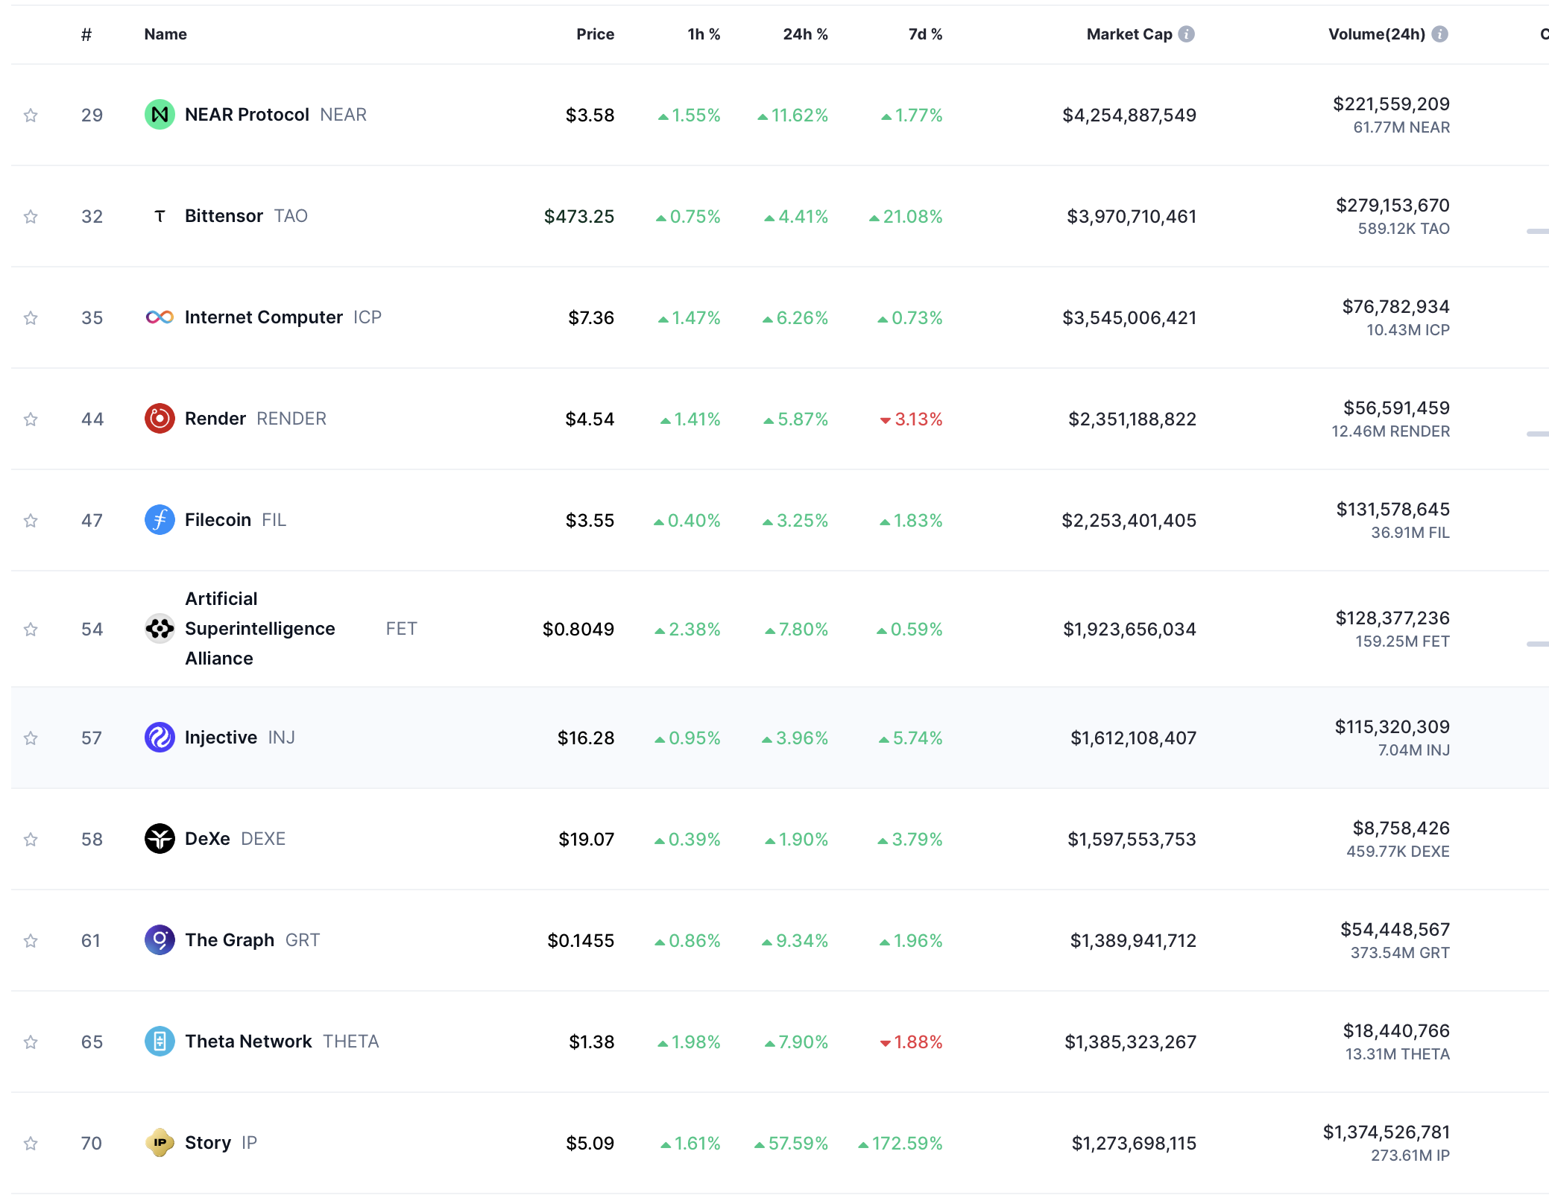
Task: Click the Render coin logo icon
Action: [x=159, y=419]
